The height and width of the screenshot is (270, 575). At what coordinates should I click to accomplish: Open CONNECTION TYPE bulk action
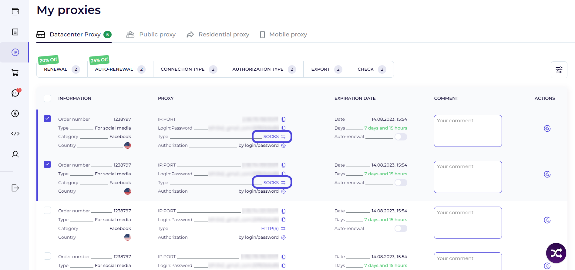[x=189, y=69]
